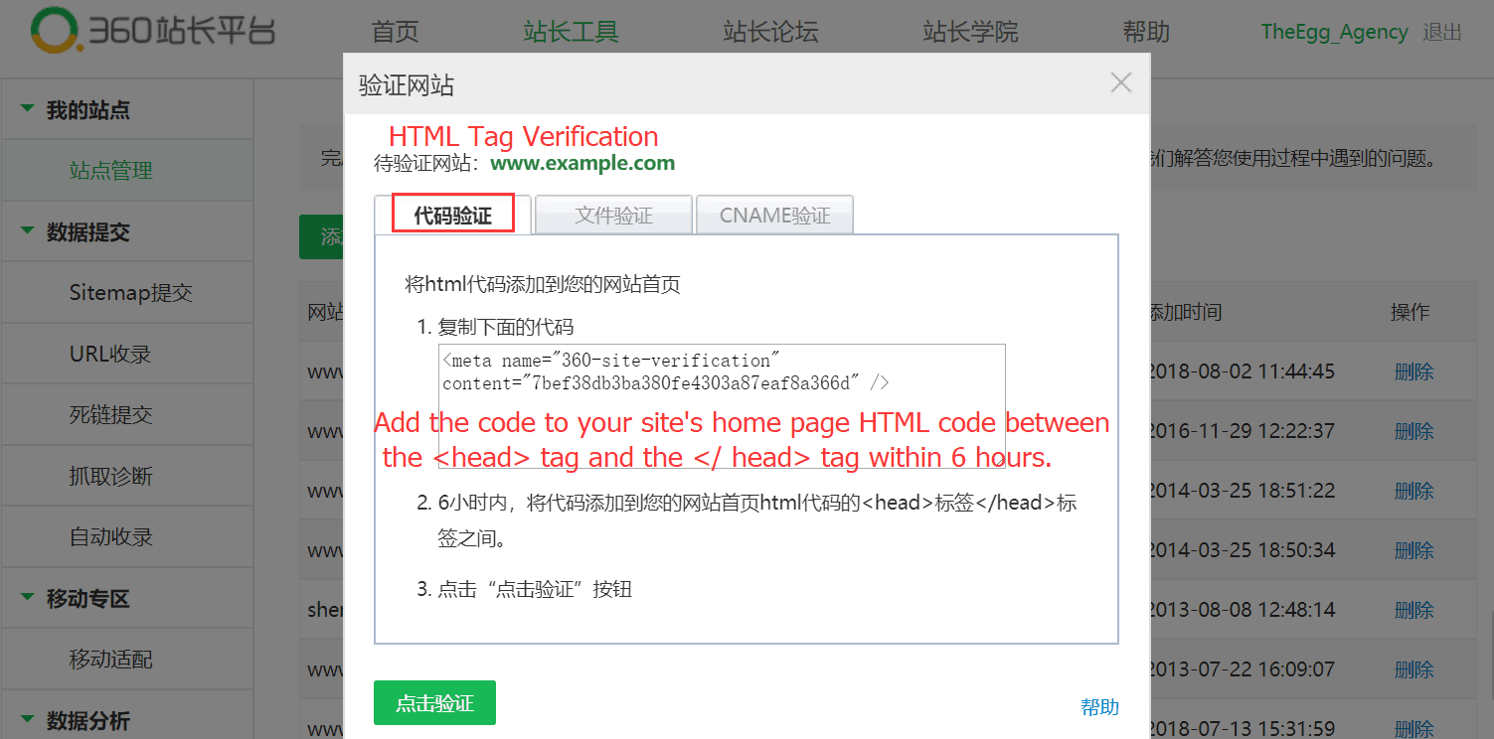Click 删除 for the 2018-08-02 site
The height and width of the screenshot is (739, 1494).
pyautogui.click(x=1414, y=371)
